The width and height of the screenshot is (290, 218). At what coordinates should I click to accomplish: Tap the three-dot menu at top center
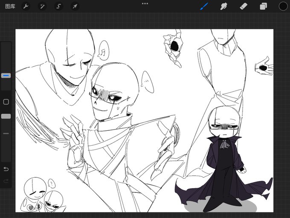tap(145, 3)
